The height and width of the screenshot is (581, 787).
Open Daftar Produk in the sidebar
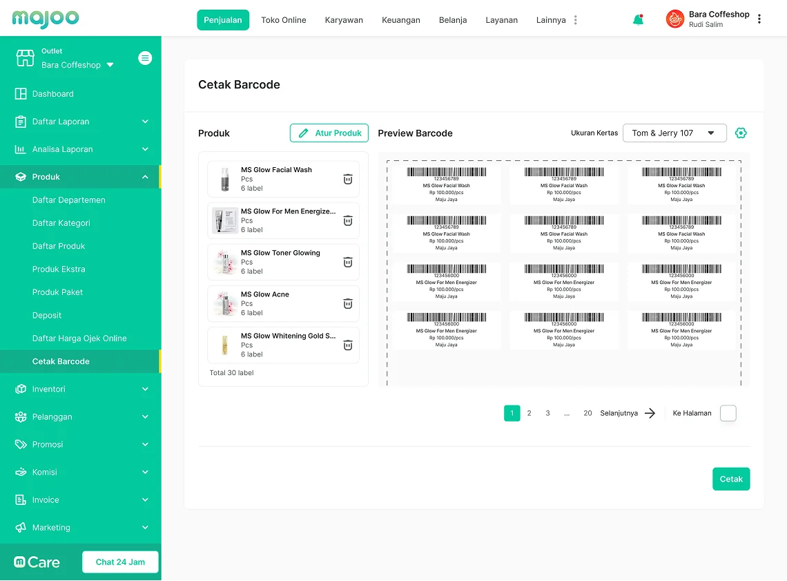[59, 246]
